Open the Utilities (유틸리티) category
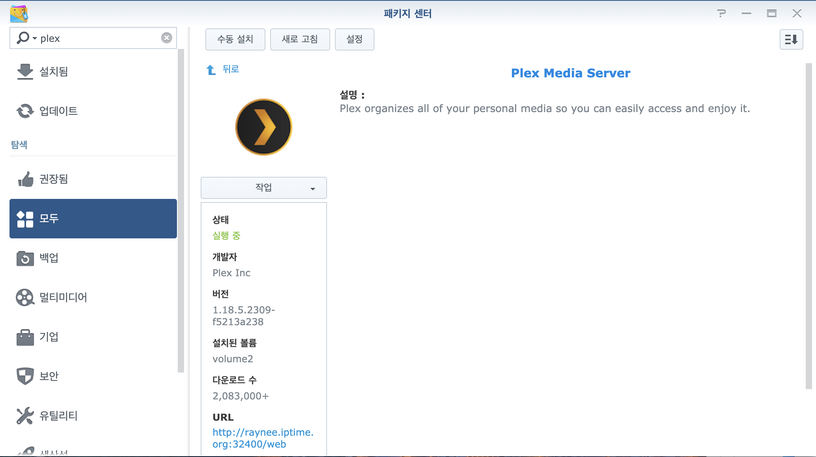 coord(58,416)
